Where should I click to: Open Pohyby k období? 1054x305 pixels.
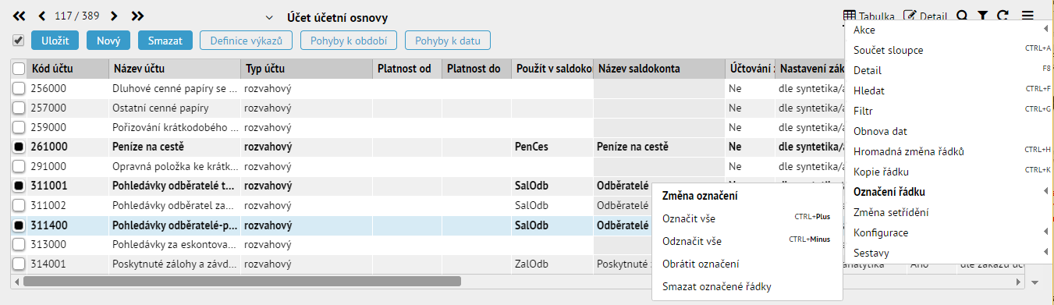coord(349,40)
